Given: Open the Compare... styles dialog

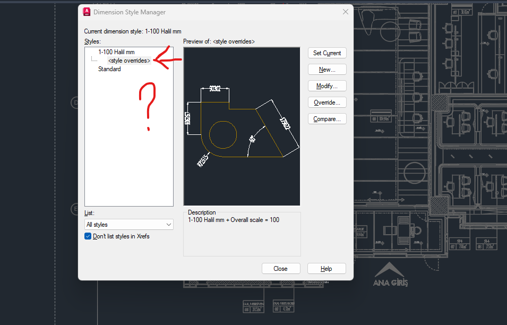Looking at the screenshot, I should click(x=327, y=119).
